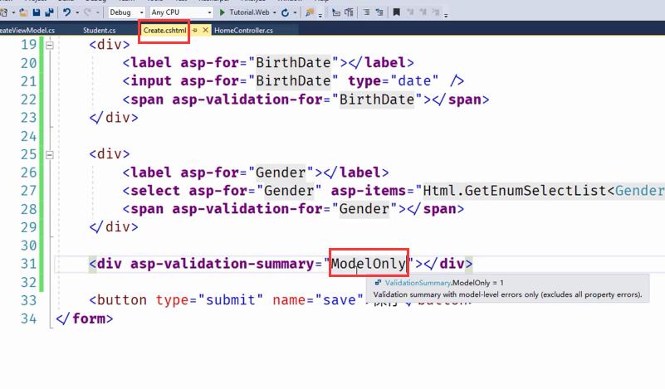Viewport: 665px width, 389px height.
Task: Open the dropdown arrow beside refresh icon
Action: pos(296,12)
